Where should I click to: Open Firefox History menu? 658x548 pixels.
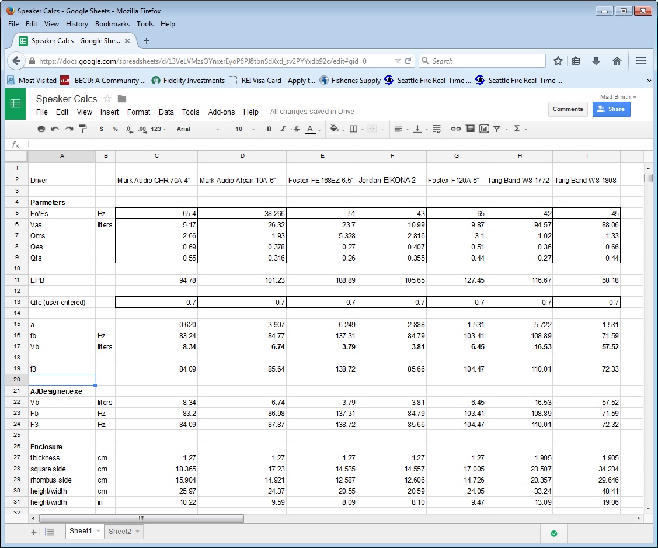point(77,24)
